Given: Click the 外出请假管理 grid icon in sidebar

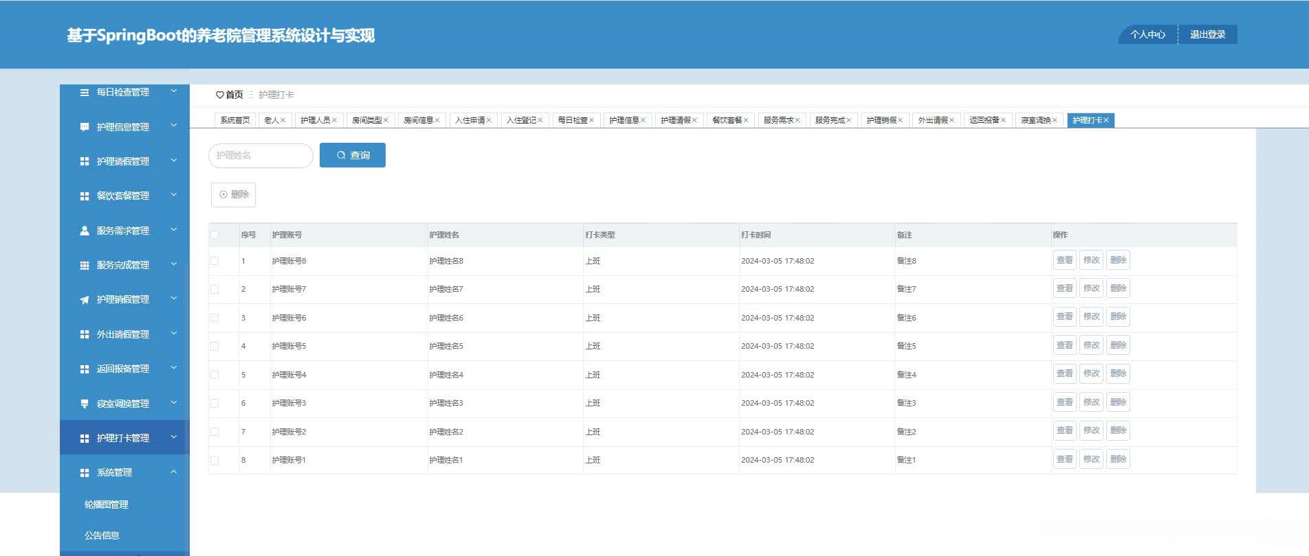Looking at the screenshot, I should (x=85, y=334).
